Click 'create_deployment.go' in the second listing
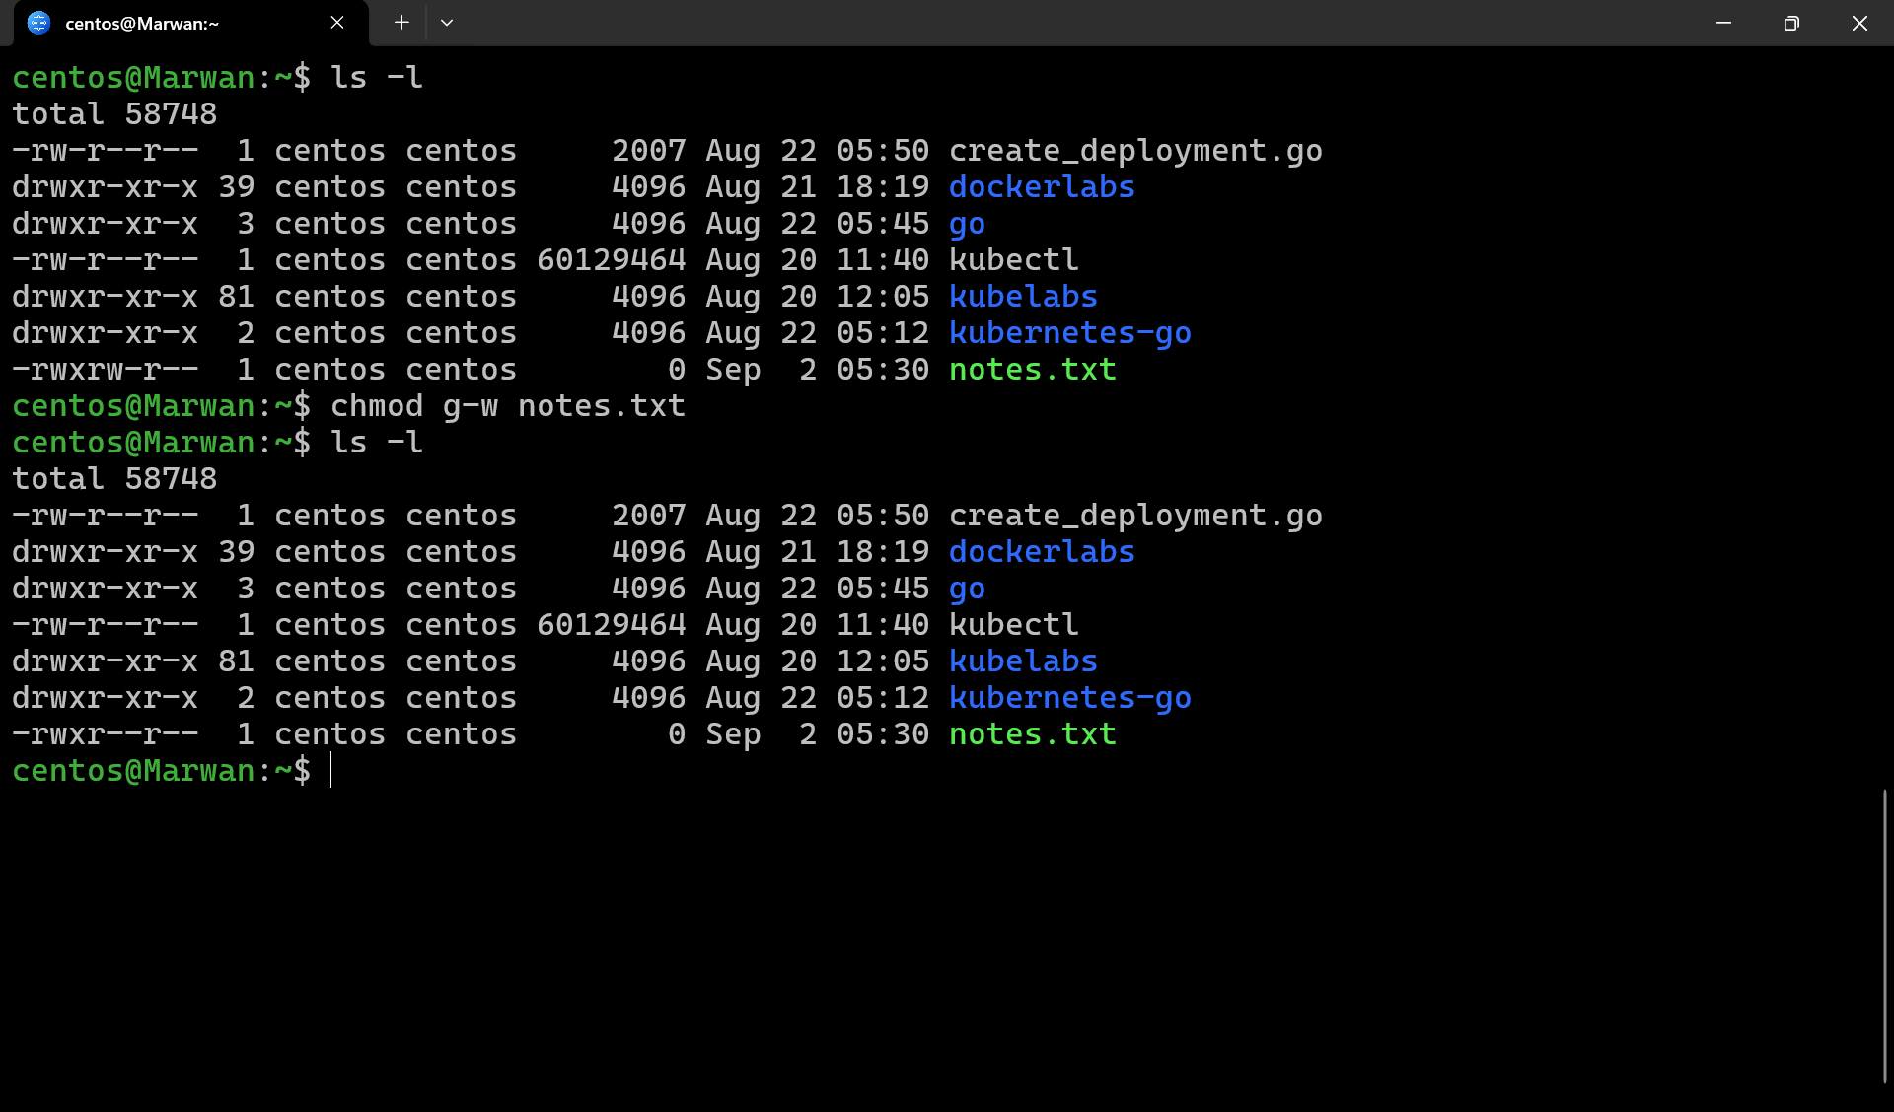Image resolution: width=1894 pixels, height=1112 pixels. (x=1135, y=516)
